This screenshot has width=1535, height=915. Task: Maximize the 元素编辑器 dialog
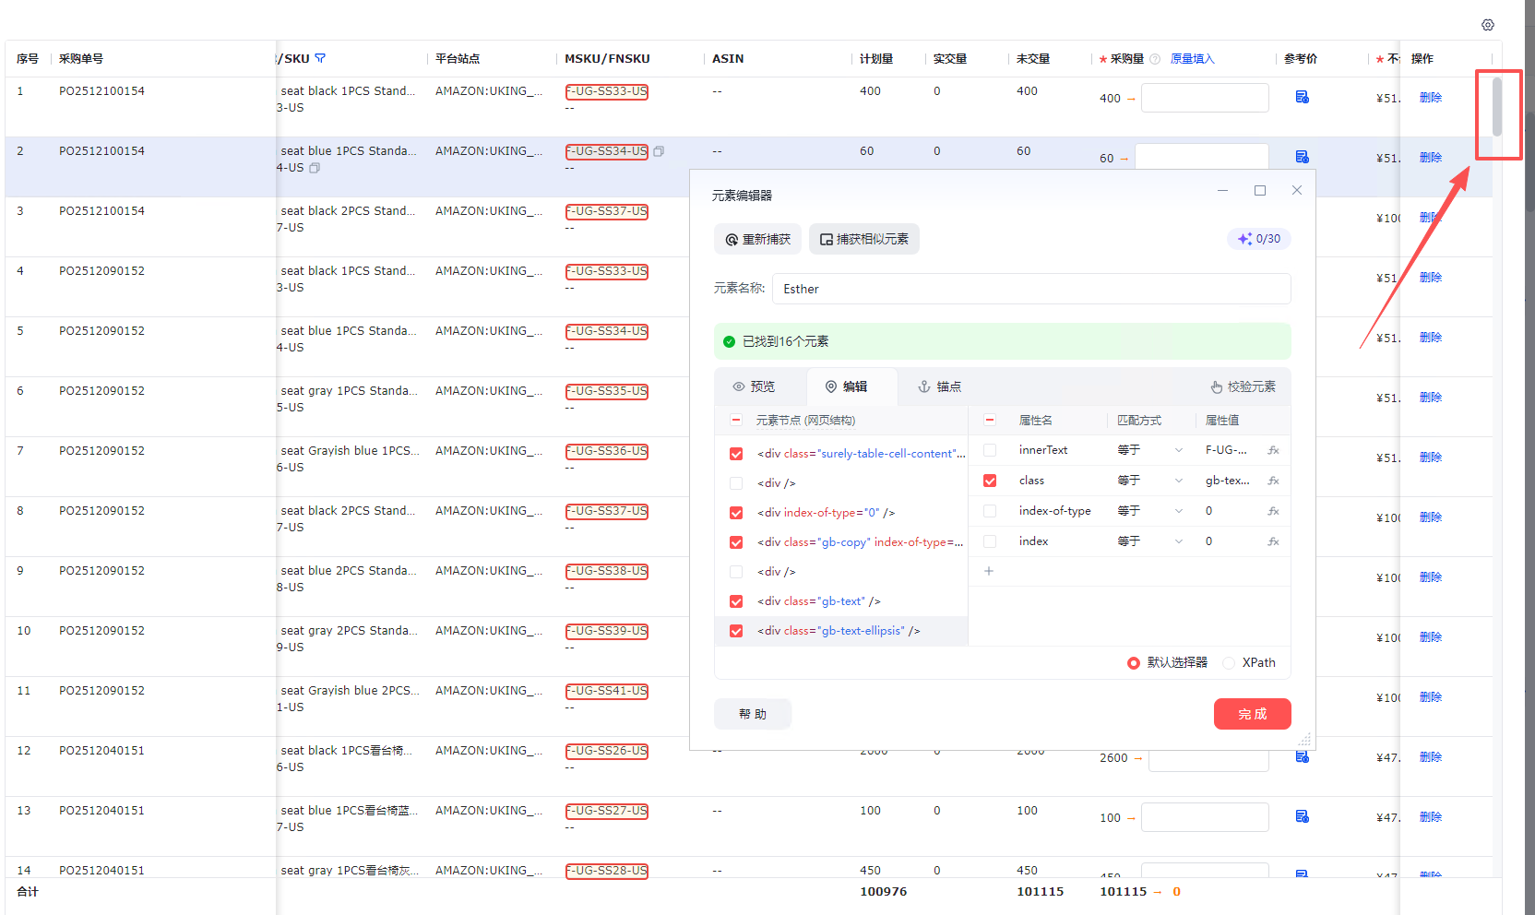tap(1260, 190)
